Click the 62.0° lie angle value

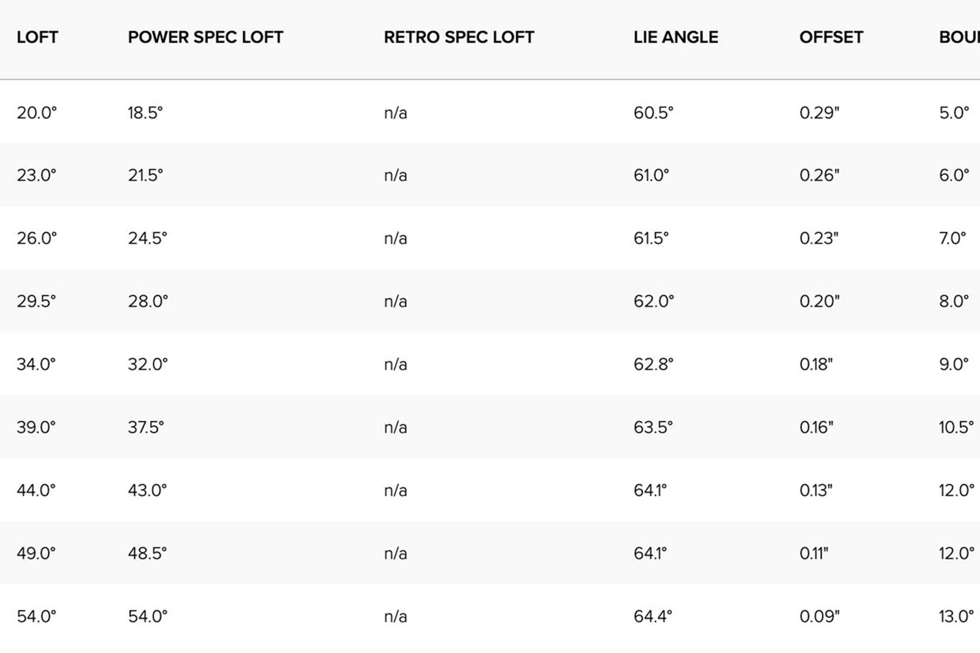pyautogui.click(x=654, y=301)
